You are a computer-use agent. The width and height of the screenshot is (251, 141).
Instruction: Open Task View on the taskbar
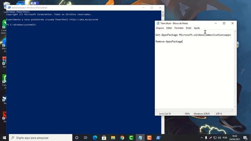[x=85, y=137]
